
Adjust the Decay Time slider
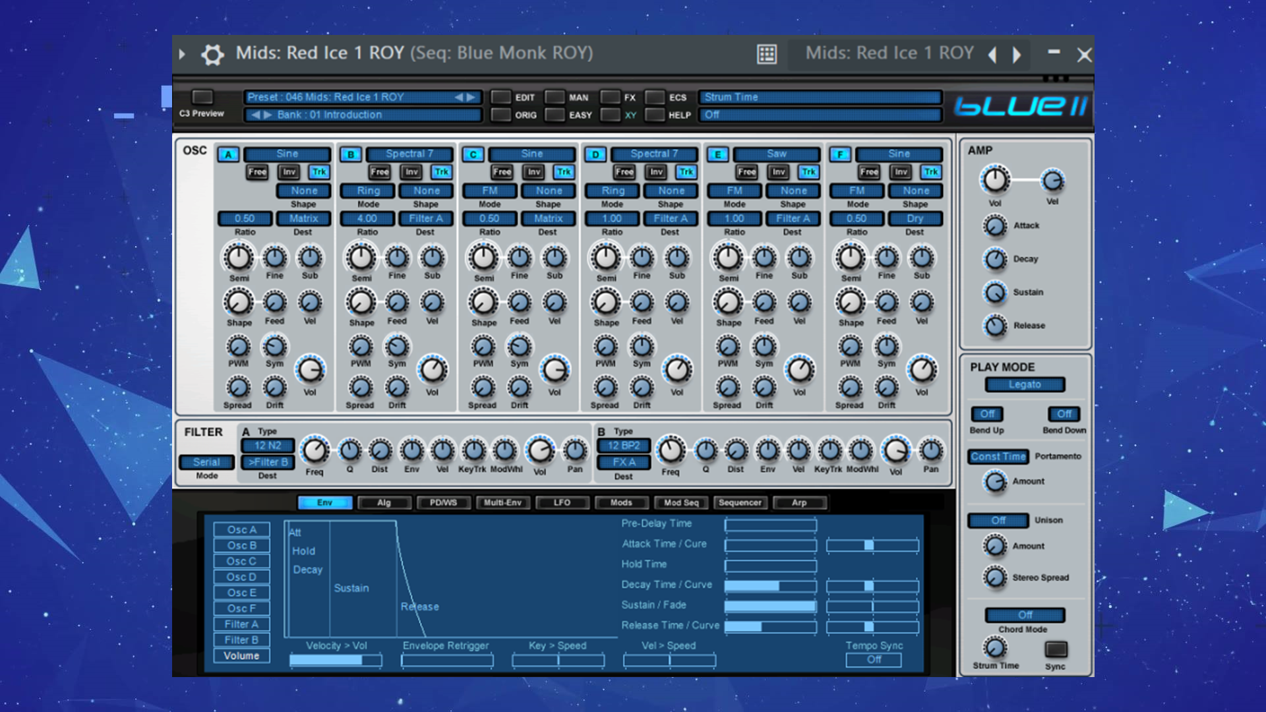(770, 585)
